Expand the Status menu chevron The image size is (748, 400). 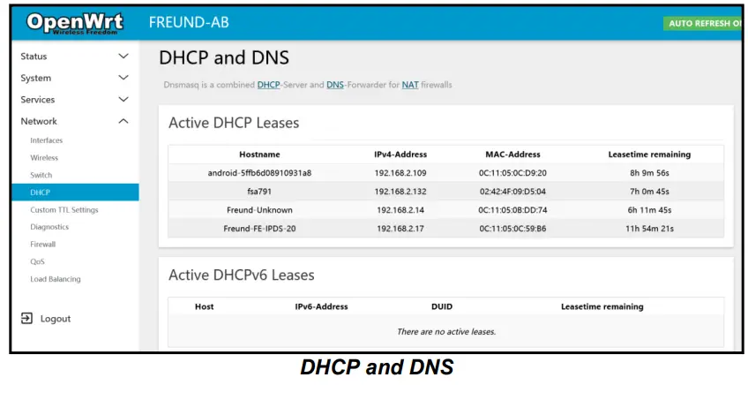[123, 57]
